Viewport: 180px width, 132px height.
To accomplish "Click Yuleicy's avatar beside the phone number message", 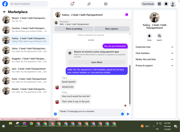I will [x=57, y=87].
